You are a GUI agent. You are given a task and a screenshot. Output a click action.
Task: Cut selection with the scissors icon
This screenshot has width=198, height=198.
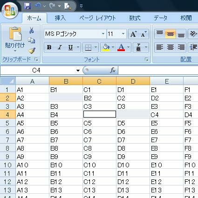(32, 30)
